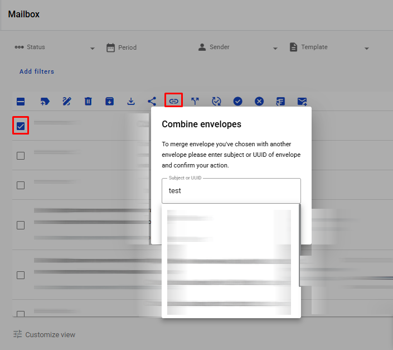The image size is (393, 350).
Task: Click the approve checkmark circle icon
Action: tap(237, 102)
